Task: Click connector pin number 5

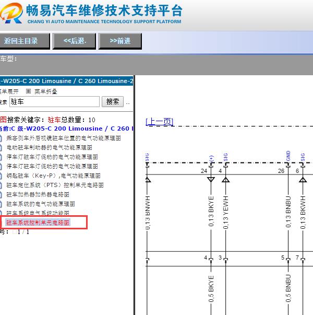Action: [x=283, y=258]
